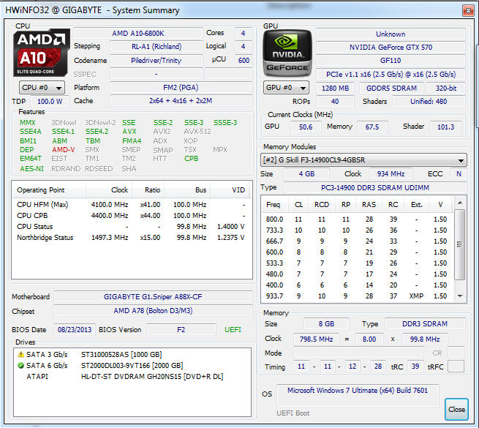Click the NVIDIA GeForce GTX 570 field
The height and width of the screenshot is (428, 479).
point(391,48)
